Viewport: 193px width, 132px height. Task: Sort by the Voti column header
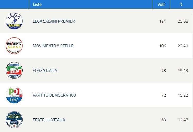(x=161, y=4)
